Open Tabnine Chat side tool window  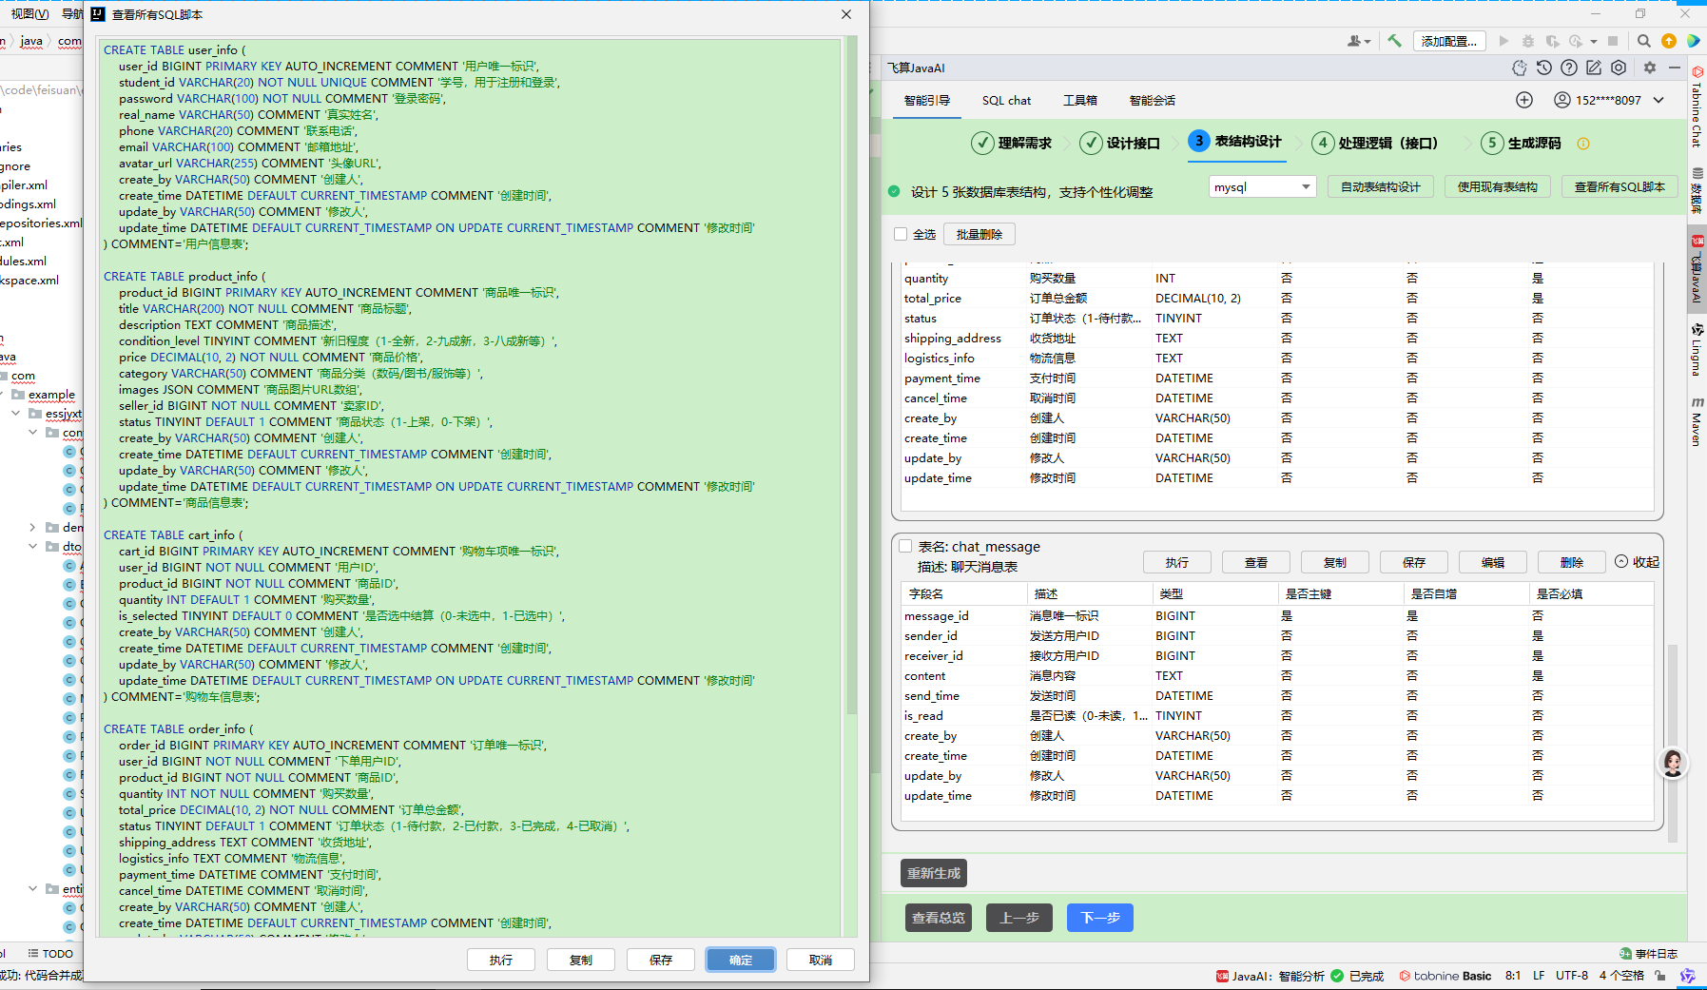click(x=1697, y=107)
